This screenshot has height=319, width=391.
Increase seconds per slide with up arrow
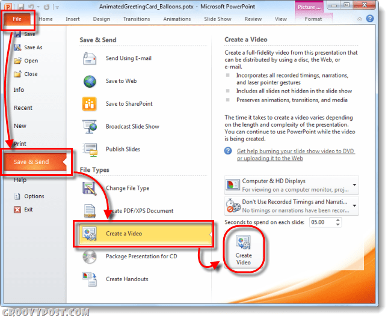(337, 220)
